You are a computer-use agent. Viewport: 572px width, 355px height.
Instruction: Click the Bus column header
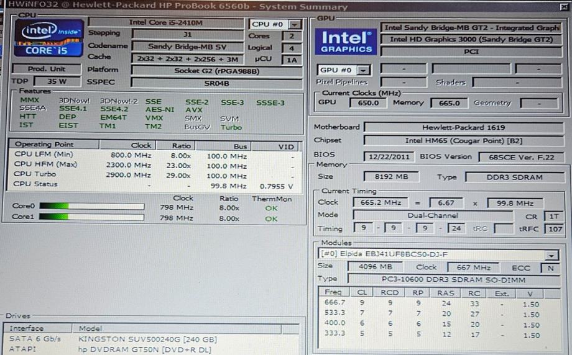[223, 146]
